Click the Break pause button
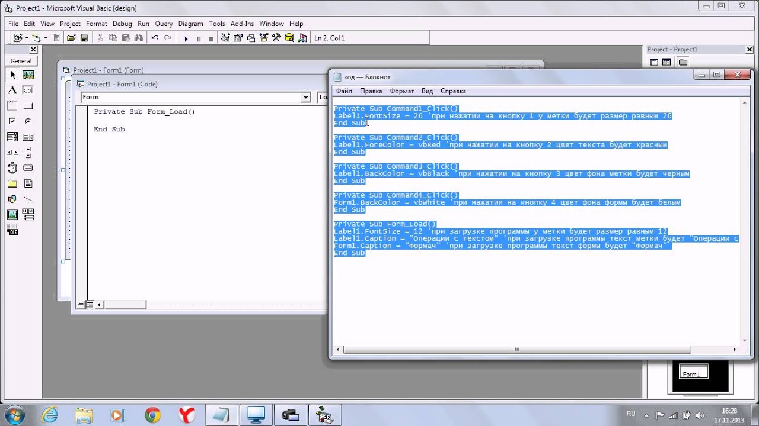 tap(199, 38)
